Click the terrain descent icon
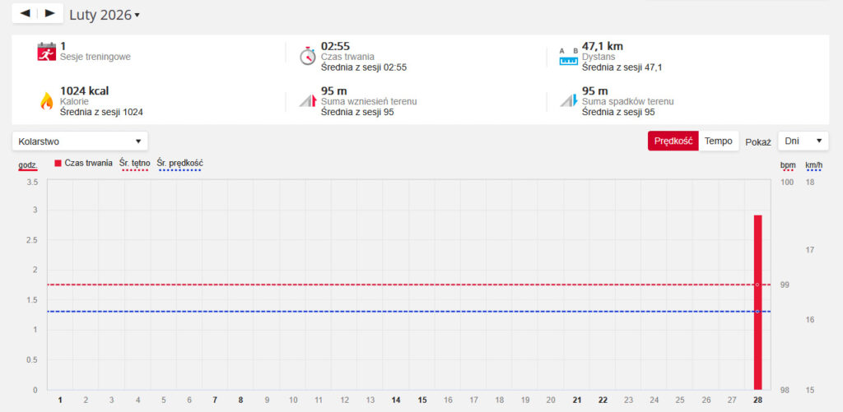The image size is (843, 412). [568, 100]
